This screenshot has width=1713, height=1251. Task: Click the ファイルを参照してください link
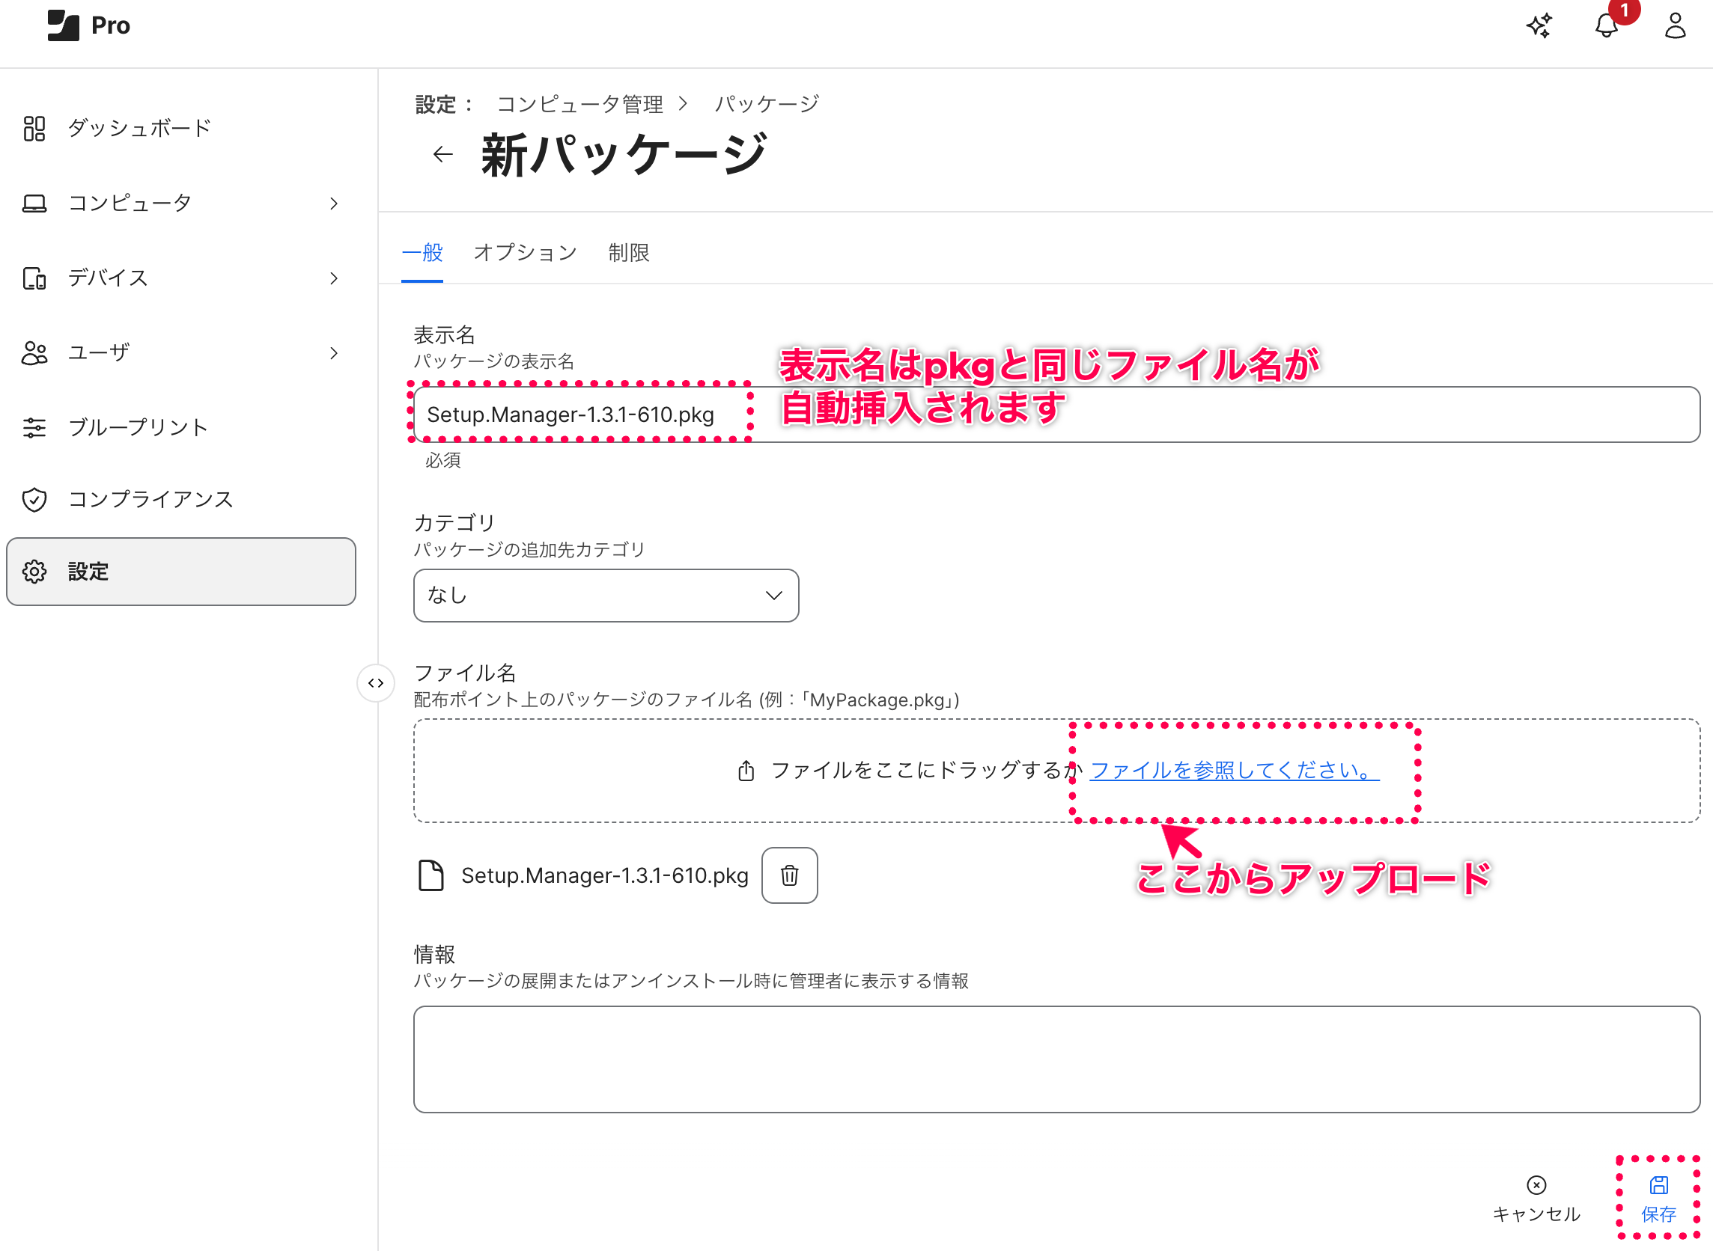pyautogui.click(x=1233, y=770)
